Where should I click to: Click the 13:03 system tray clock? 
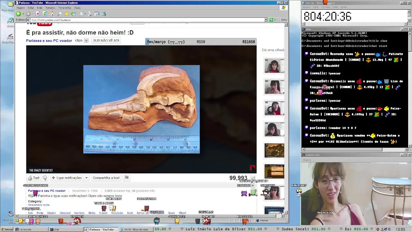point(400,229)
